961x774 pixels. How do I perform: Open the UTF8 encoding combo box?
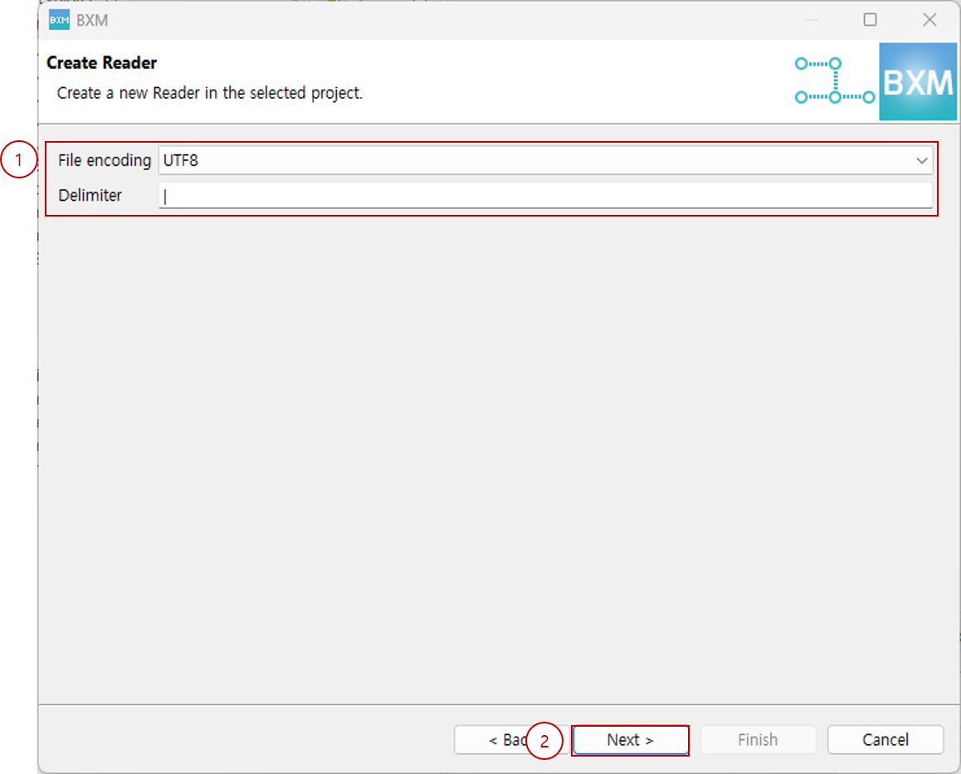point(531,161)
